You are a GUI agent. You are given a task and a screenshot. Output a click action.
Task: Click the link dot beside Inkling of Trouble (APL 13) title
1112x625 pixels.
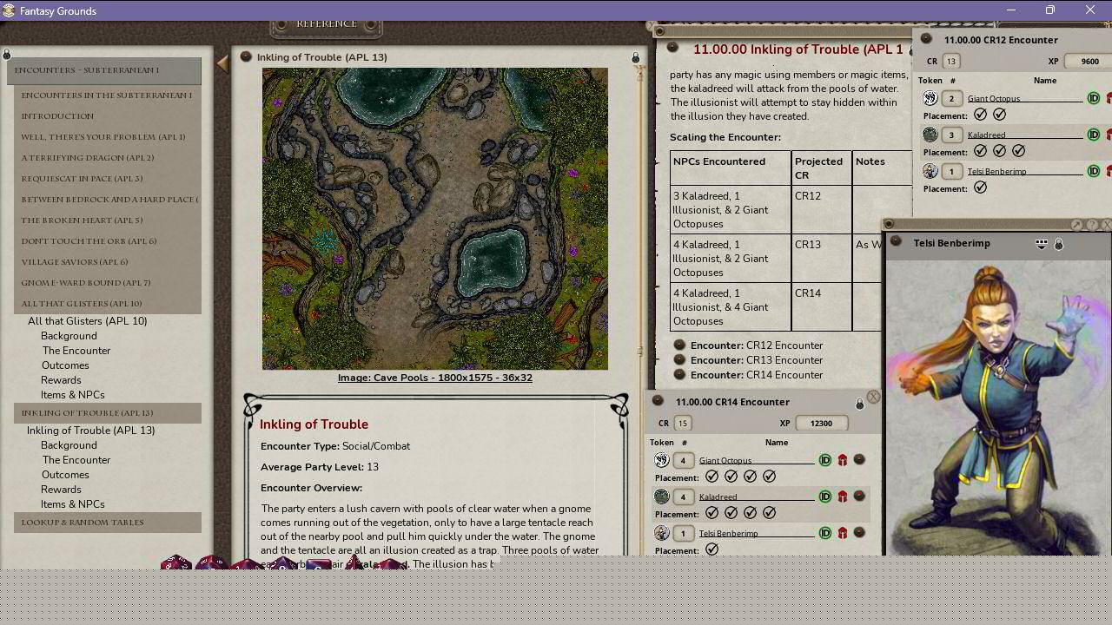click(x=246, y=56)
